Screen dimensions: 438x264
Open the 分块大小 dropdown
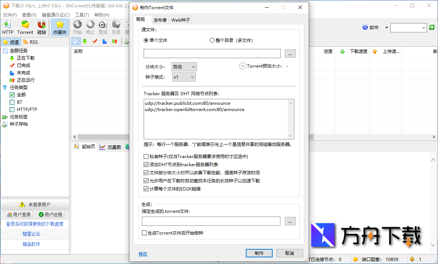(x=184, y=67)
